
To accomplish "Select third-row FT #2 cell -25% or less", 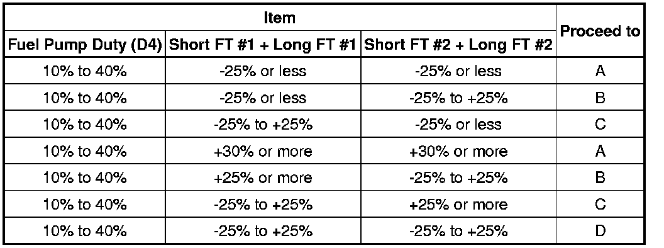I will (x=458, y=124).
